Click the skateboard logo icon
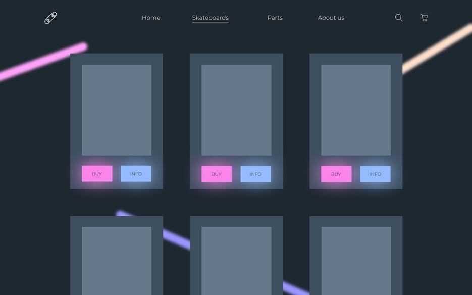The height and width of the screenshot is (295, 472). coord(50,18)
